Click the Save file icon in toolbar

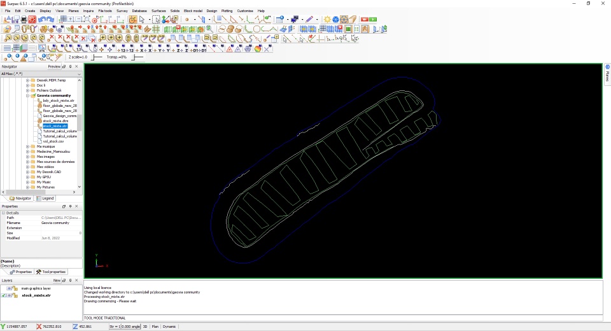coord(15,19)
